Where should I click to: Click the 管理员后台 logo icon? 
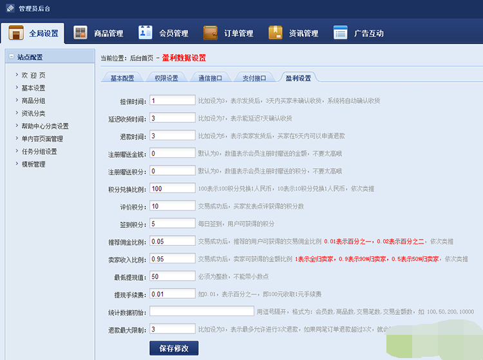tap(10, 8)
